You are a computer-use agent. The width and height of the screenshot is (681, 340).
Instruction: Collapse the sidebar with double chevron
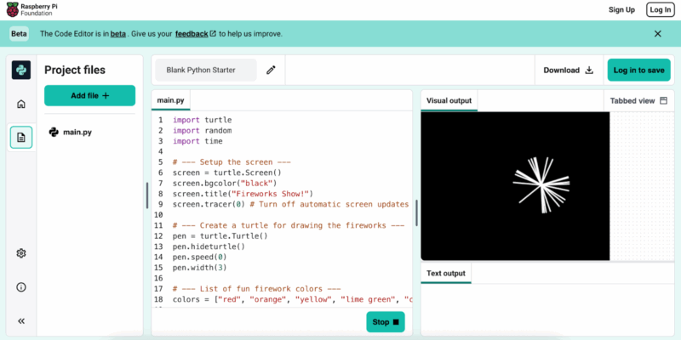(20, 321)
